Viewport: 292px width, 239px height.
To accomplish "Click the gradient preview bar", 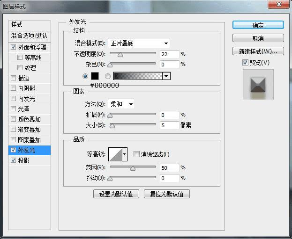I will point(138,76).
